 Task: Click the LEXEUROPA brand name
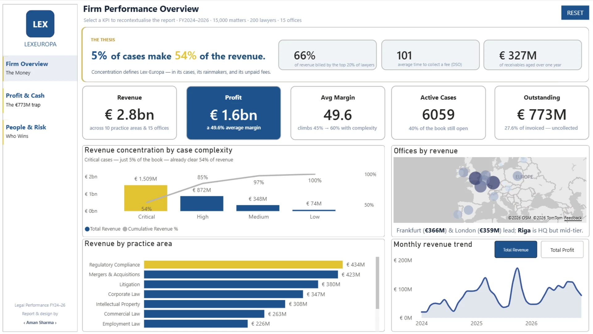coord(40,44)
